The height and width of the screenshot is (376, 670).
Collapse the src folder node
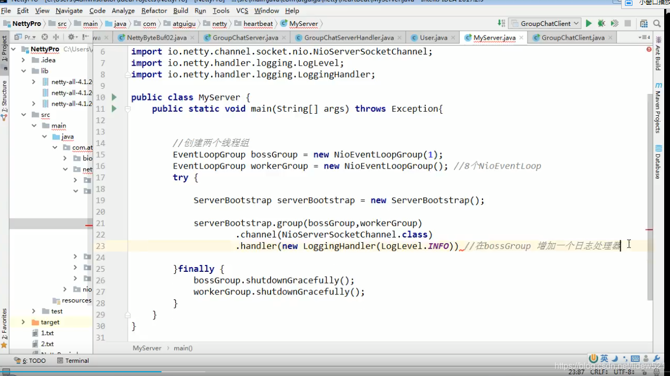pyautogui.click(x=23, y=114)
